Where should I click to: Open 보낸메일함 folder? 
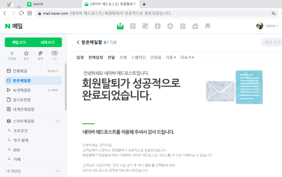(22, 90)
